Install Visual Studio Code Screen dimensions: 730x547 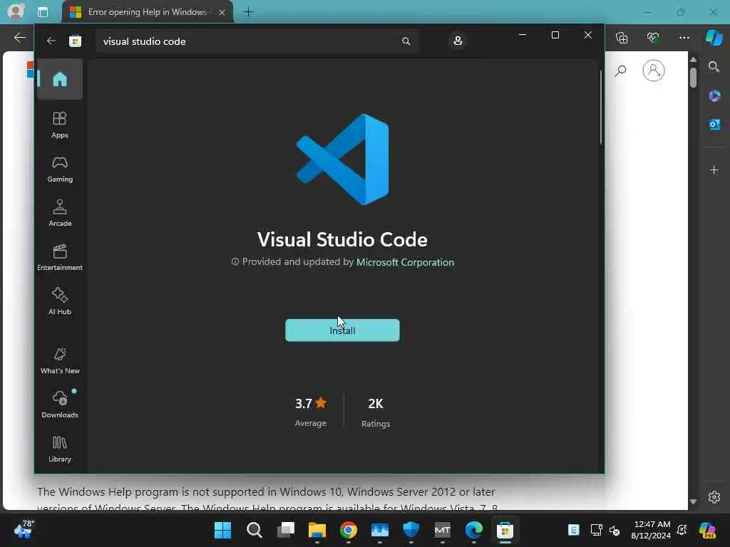342,330
